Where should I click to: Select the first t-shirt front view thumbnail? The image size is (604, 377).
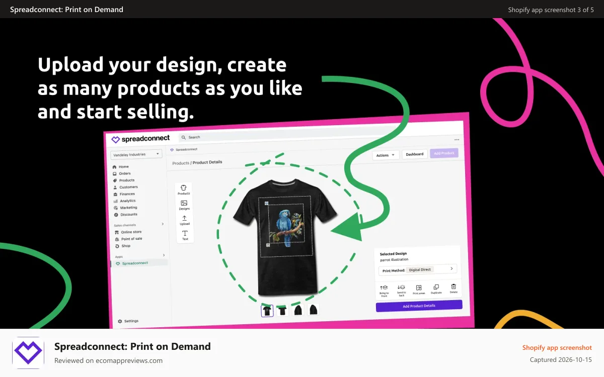click(267, 310)
